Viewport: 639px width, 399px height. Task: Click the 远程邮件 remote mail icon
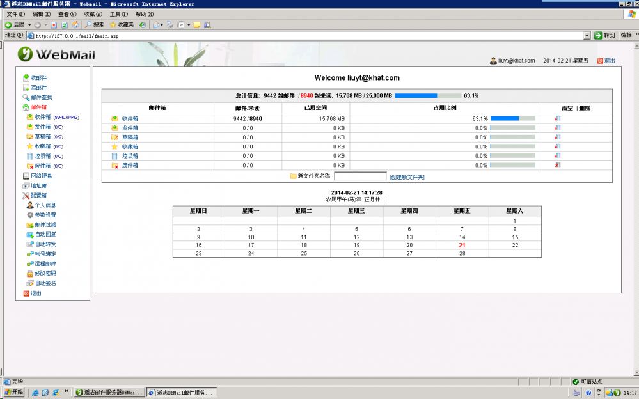click(x=30, y=263)
